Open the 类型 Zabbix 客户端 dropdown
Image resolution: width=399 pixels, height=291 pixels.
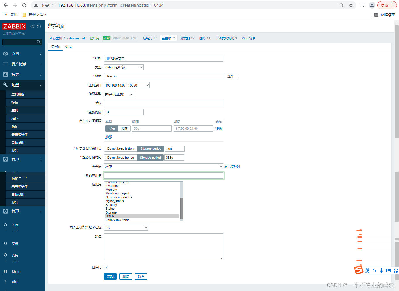coord(124,67)
